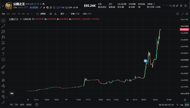Set range to 7天

[x=16, y=105]
